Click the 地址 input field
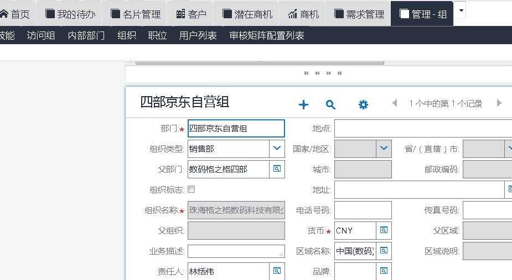 (419, 189)
